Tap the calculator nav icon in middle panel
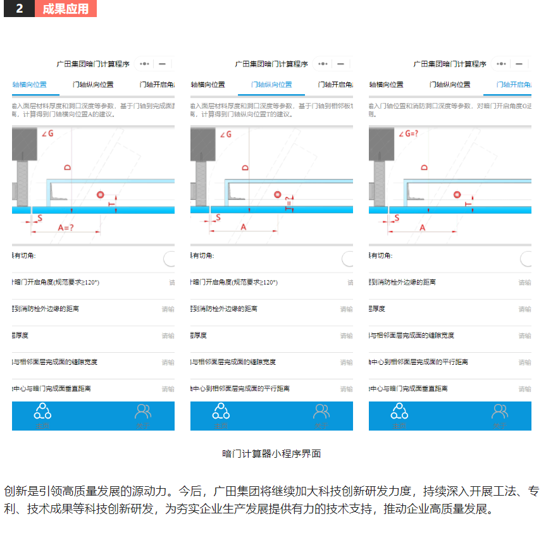Screen dimensions: 546x533 (221, 412)
